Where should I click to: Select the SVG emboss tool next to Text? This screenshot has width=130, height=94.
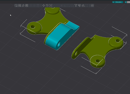click(x=79, y=6)
